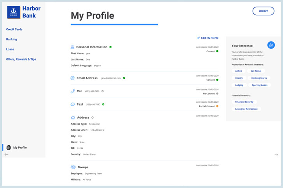This screenshot has width=283, height=188.
Task: Click the ZIP value 01234
Action: point(80,148)
